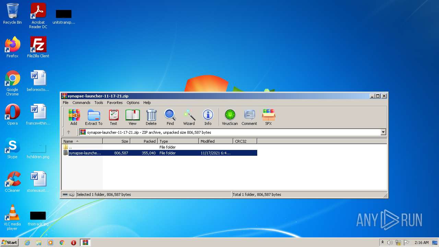Screen dimensions: 439x247
Task: Click the Start button
Action: pos(9,242)
